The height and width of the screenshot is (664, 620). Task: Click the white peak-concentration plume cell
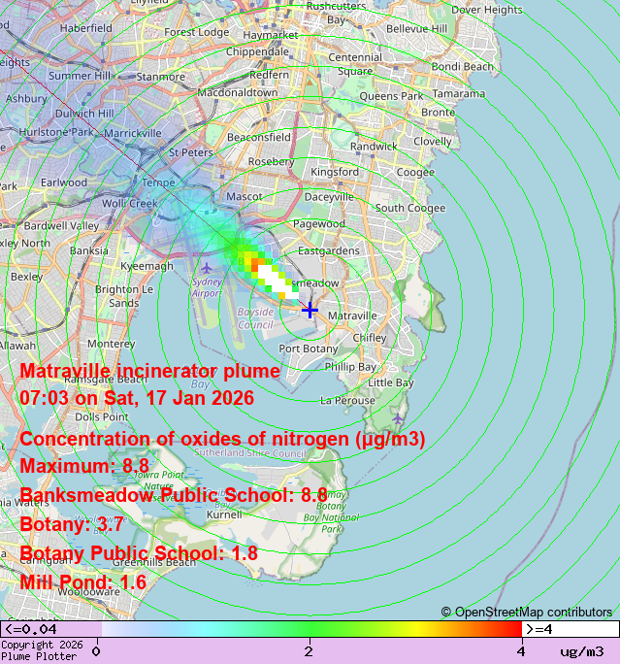[274, 279]
